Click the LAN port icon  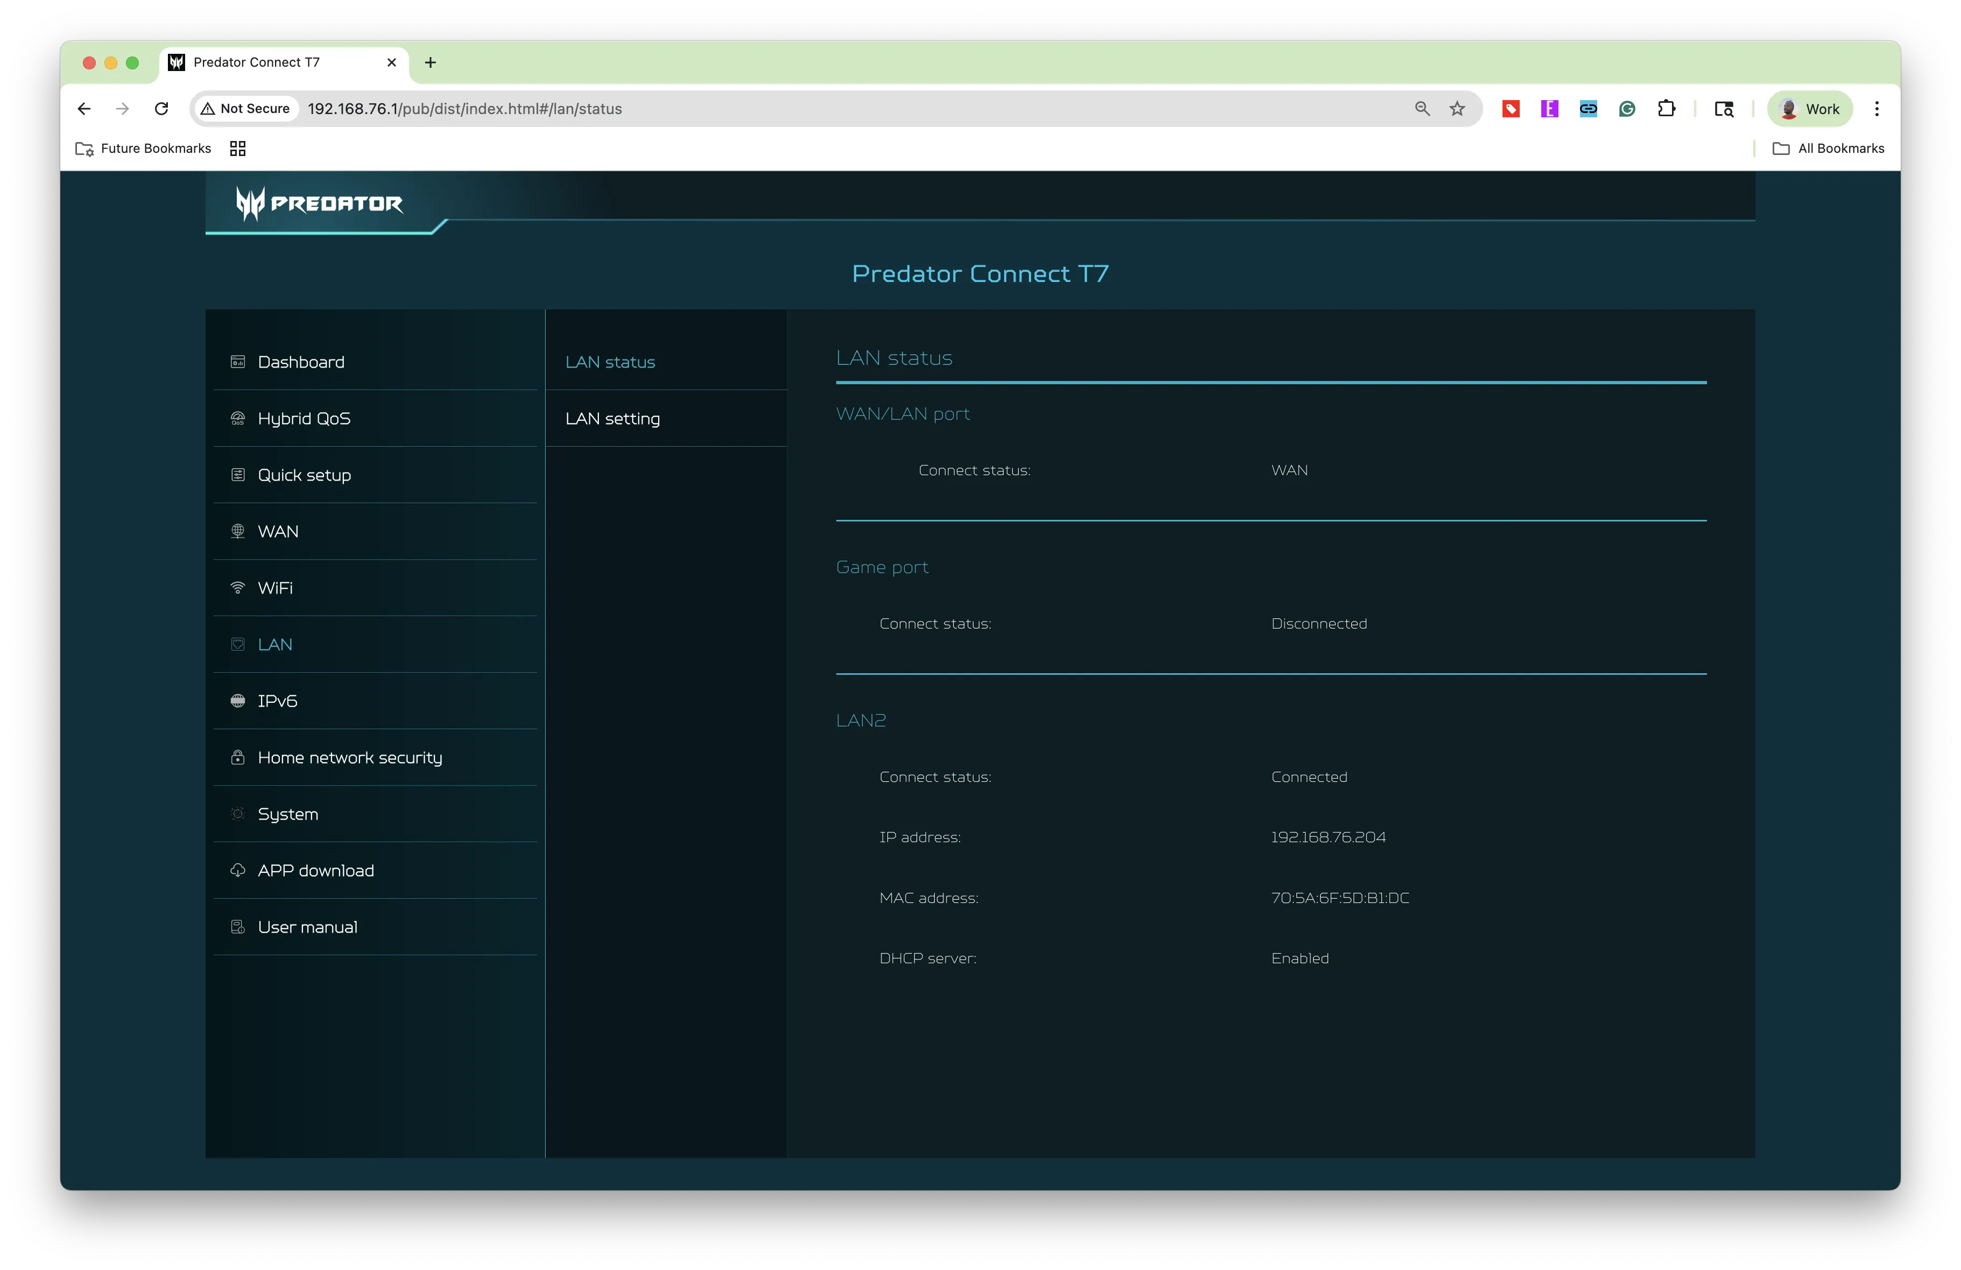point(237,645)
